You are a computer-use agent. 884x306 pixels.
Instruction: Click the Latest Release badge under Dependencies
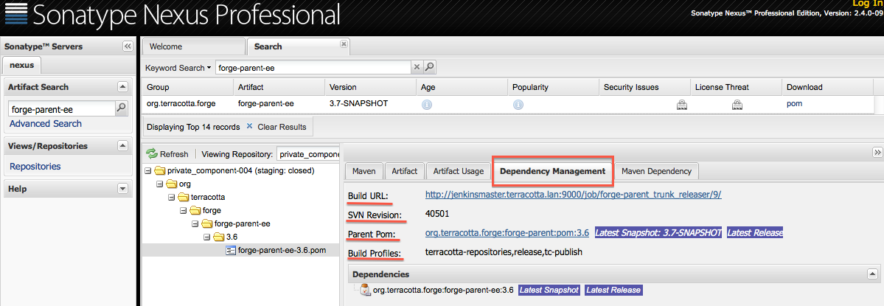[613, 290]
